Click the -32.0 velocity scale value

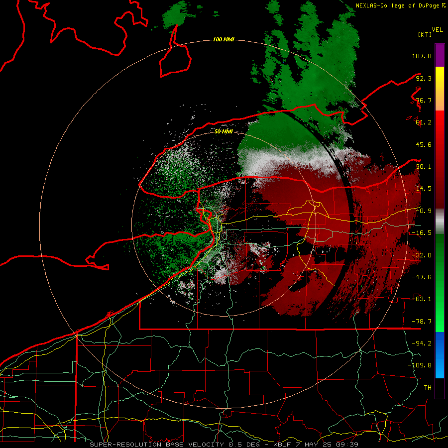point(422,255)
